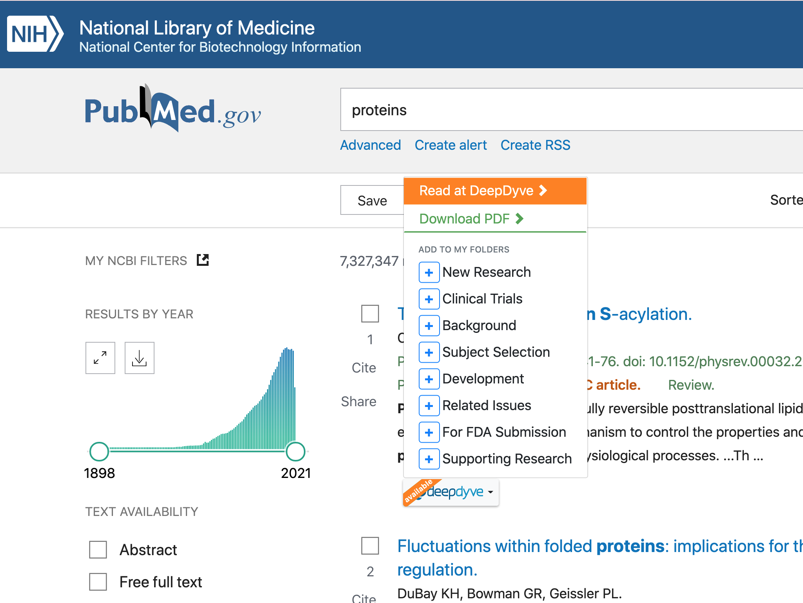Check the Free full text filter
This screenshot has height=603, width=803.
(98, 582)
